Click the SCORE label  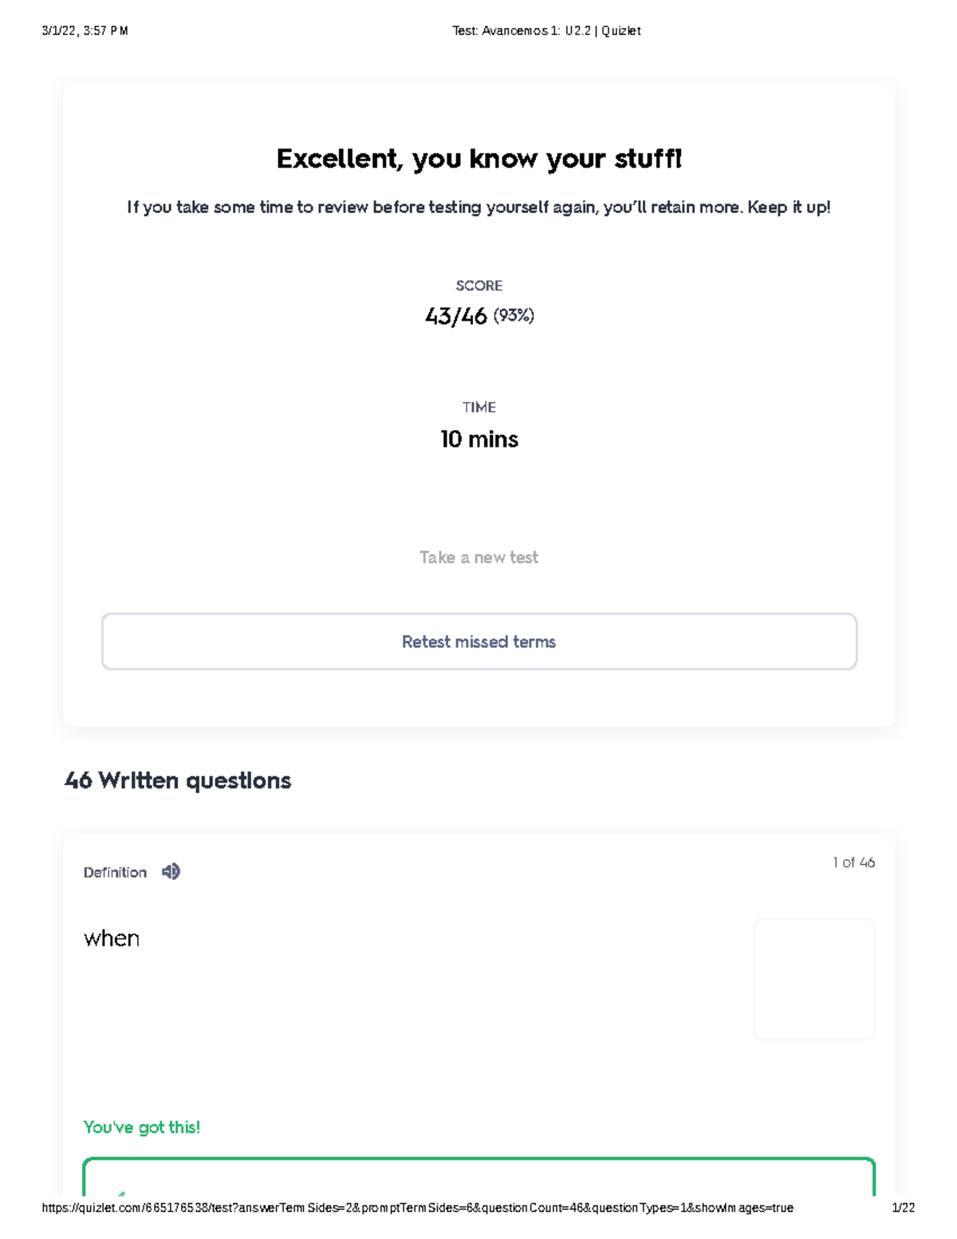click(478, 285)
